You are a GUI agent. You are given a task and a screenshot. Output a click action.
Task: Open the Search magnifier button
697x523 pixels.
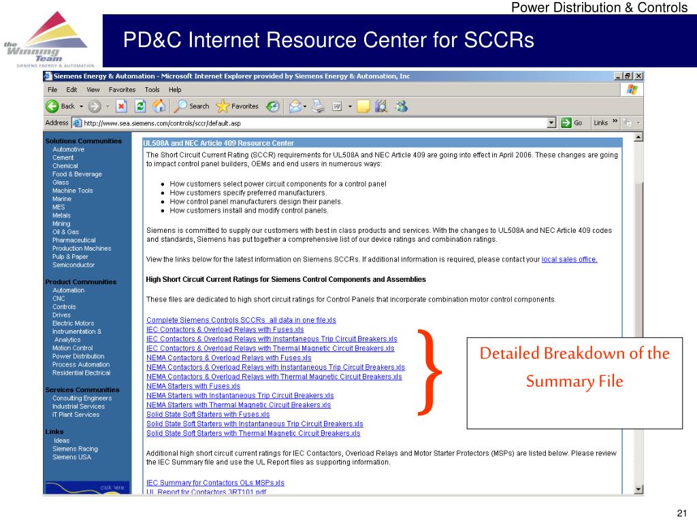191,106
